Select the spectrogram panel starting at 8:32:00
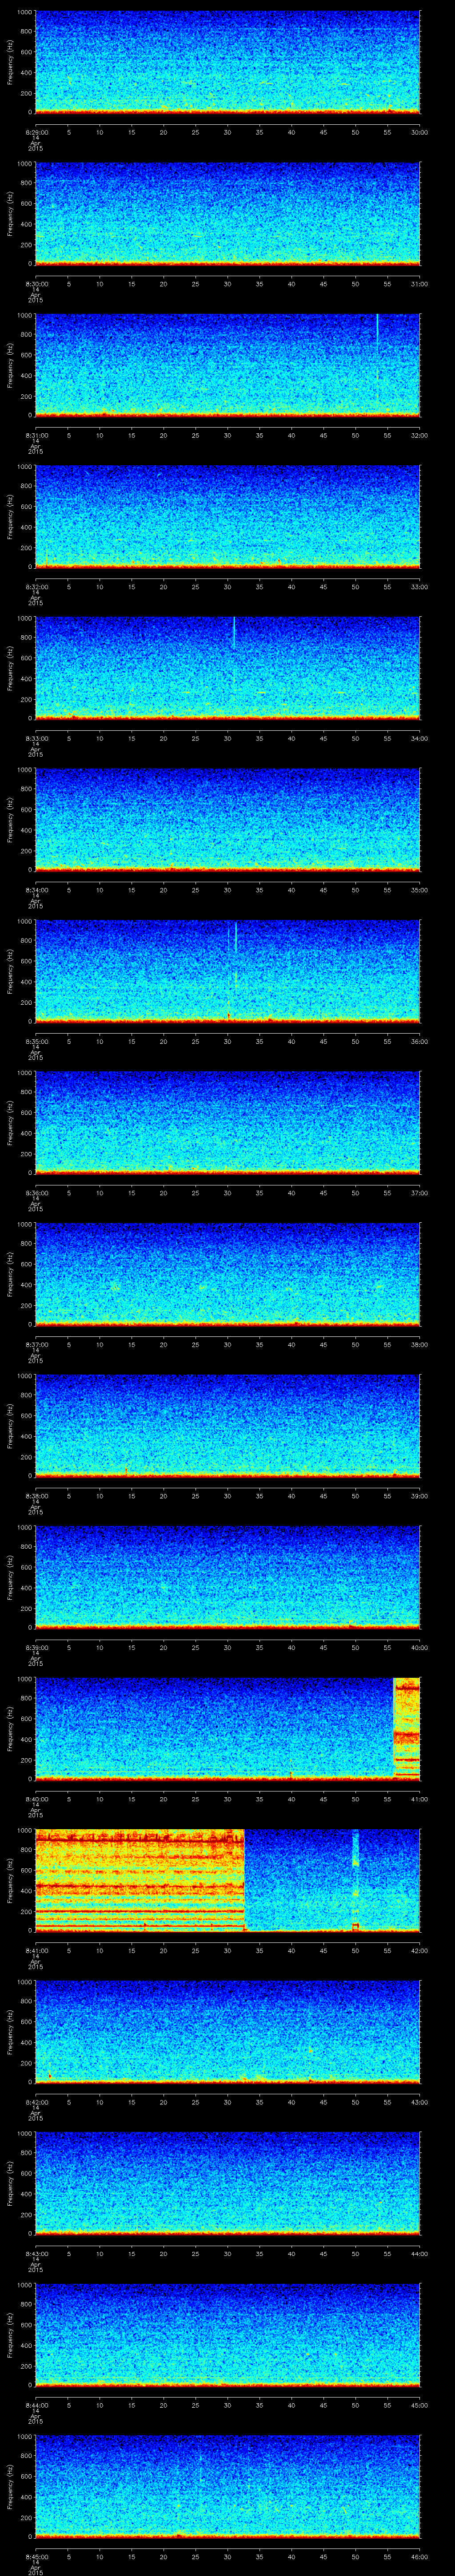 pyautogui.click(x=227, y=517)
